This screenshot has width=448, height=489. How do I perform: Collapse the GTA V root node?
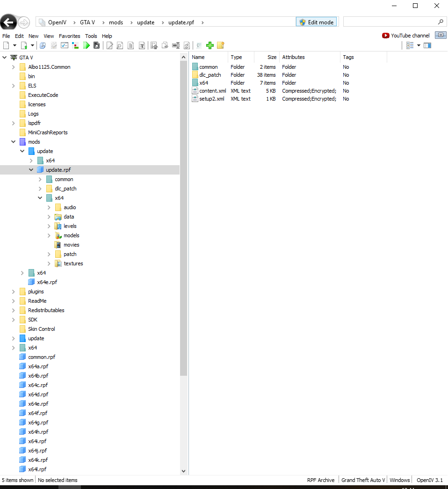[x=4, y=58]
